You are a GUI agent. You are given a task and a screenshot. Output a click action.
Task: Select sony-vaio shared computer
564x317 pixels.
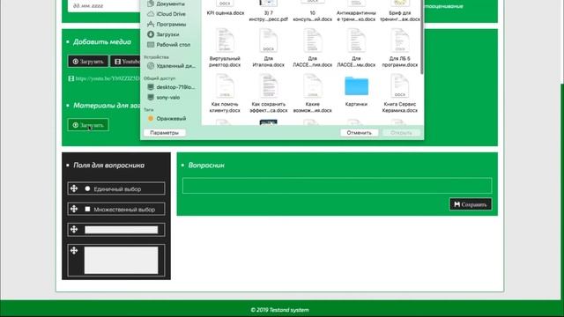pyautogui.click(x=164, y=98)
